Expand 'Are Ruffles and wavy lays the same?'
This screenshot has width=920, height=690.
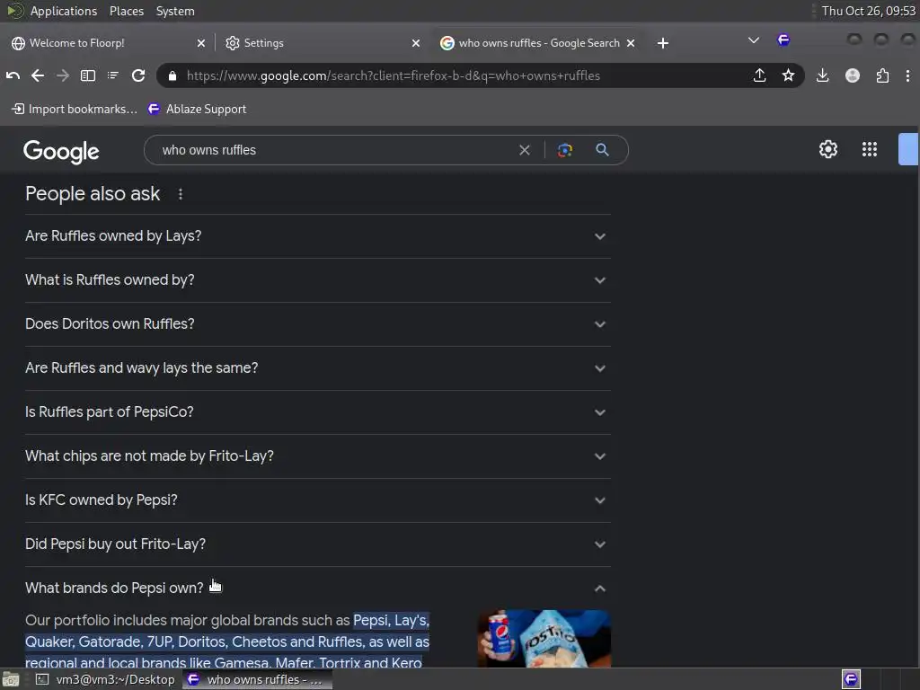coord(317,367)
